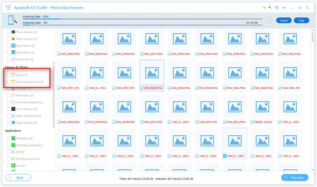Screen dimensions: 317x187
Task: Tick the App Videos checkbox
Action: 9,52
